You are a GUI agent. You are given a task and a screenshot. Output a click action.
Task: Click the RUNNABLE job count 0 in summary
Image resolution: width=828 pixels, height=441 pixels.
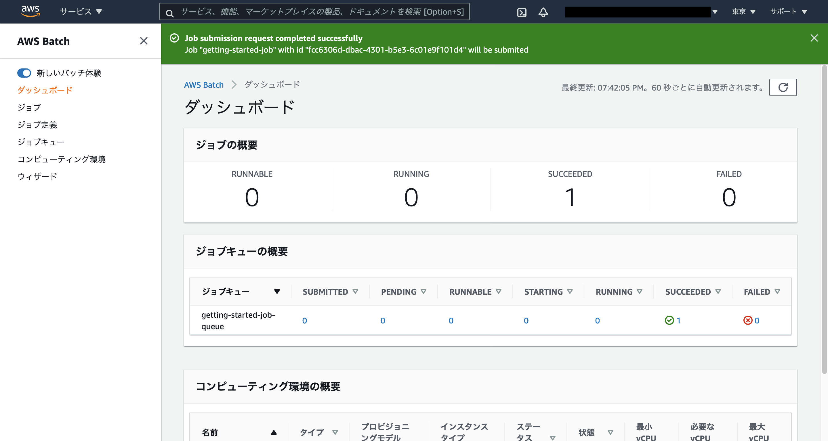(252, 197)
